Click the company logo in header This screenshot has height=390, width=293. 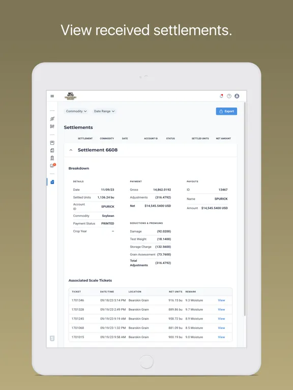[x=71, y=96]
